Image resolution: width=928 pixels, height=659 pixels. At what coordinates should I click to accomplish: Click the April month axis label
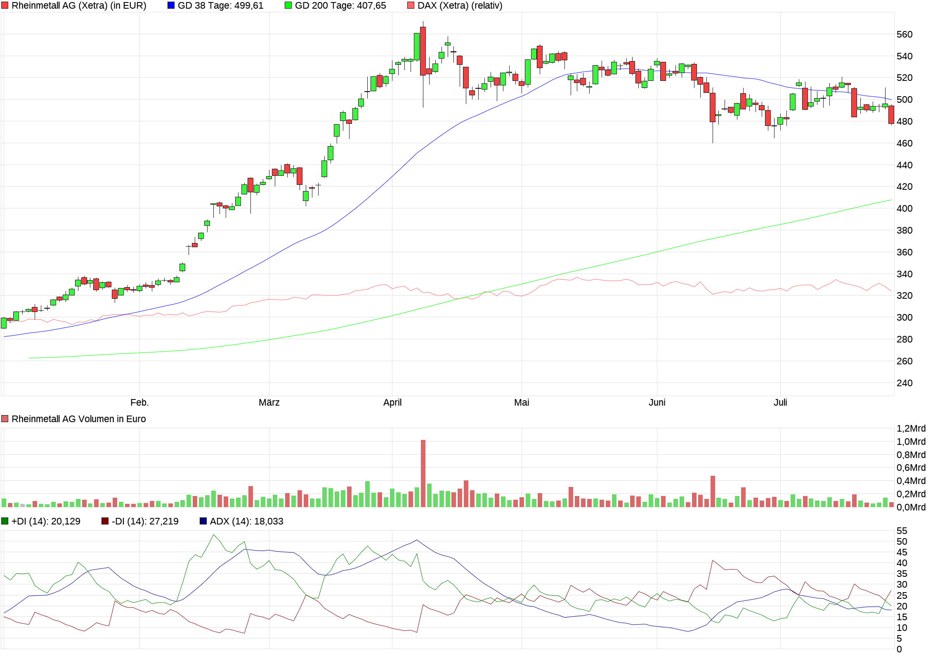click(392, 402)
